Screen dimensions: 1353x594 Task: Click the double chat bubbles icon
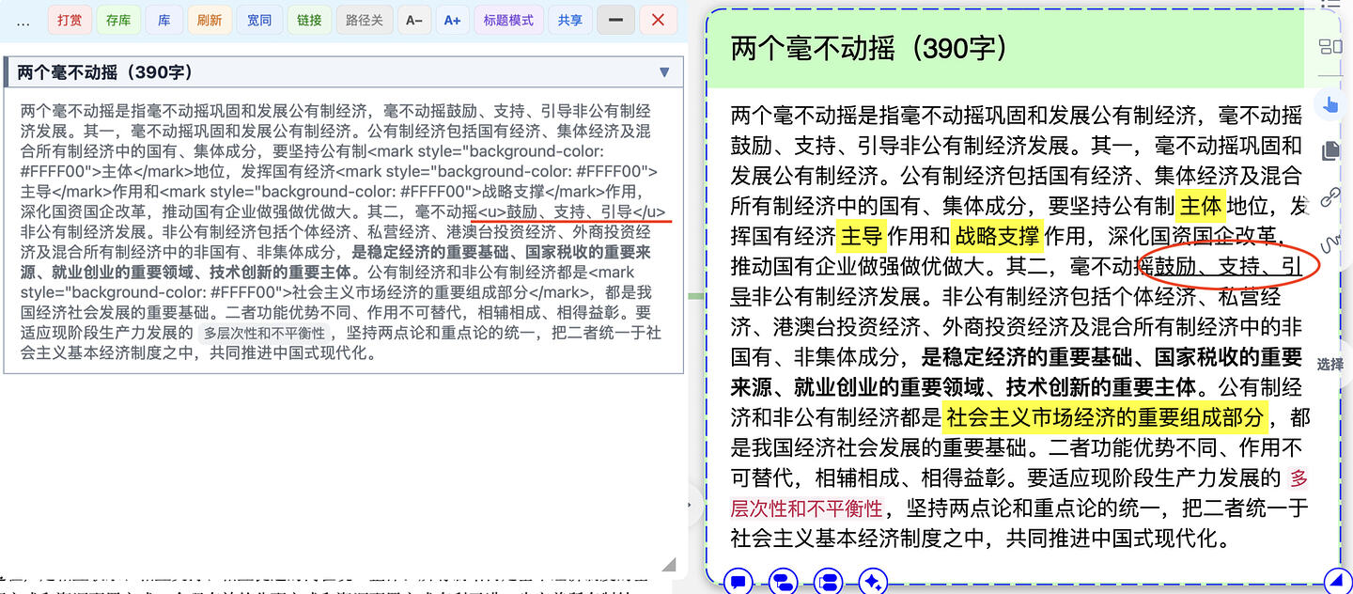click(x=783, y=582)
